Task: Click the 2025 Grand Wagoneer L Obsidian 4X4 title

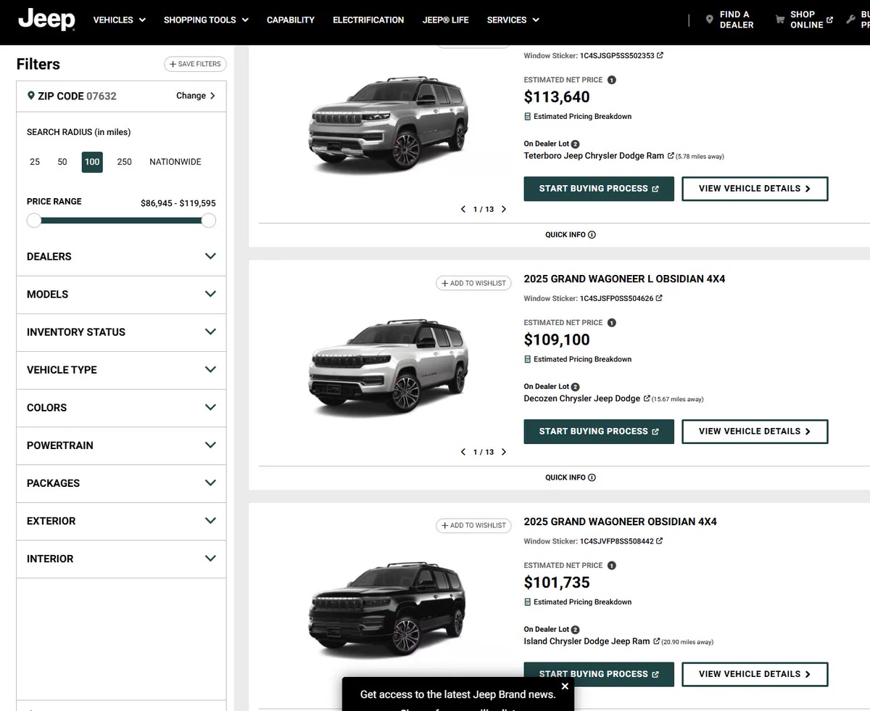Action: (x=624, y=279)
